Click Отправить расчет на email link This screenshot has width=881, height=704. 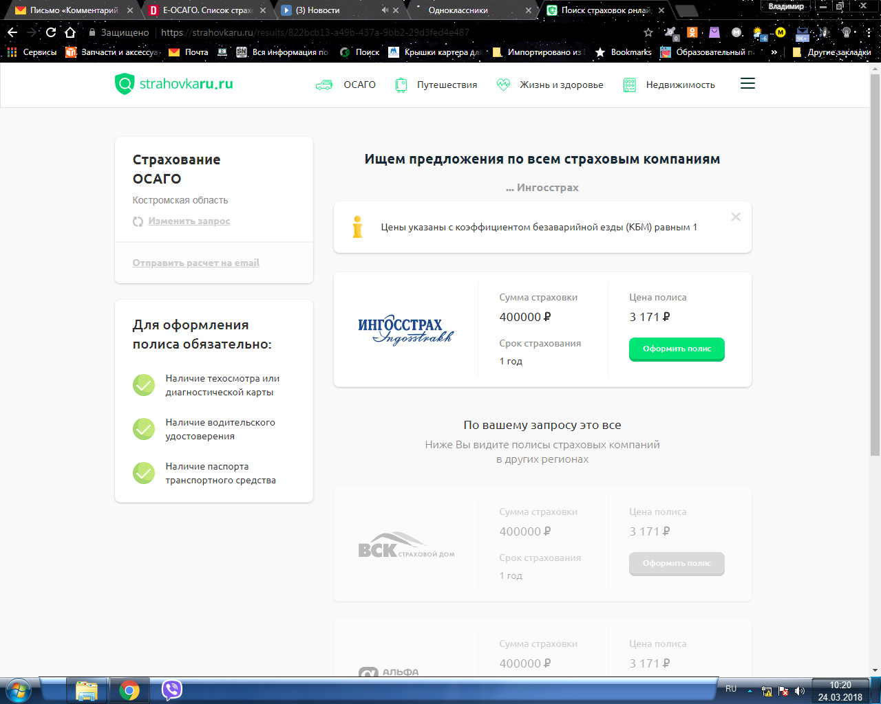click(x=195, y=263)
